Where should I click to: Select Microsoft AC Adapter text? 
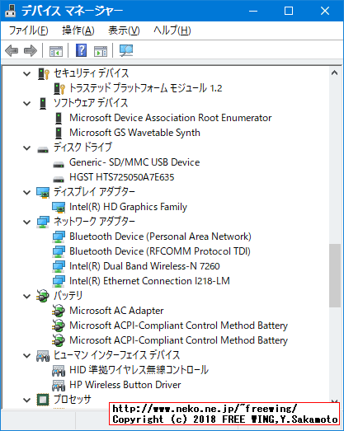[x=116, y=311]
